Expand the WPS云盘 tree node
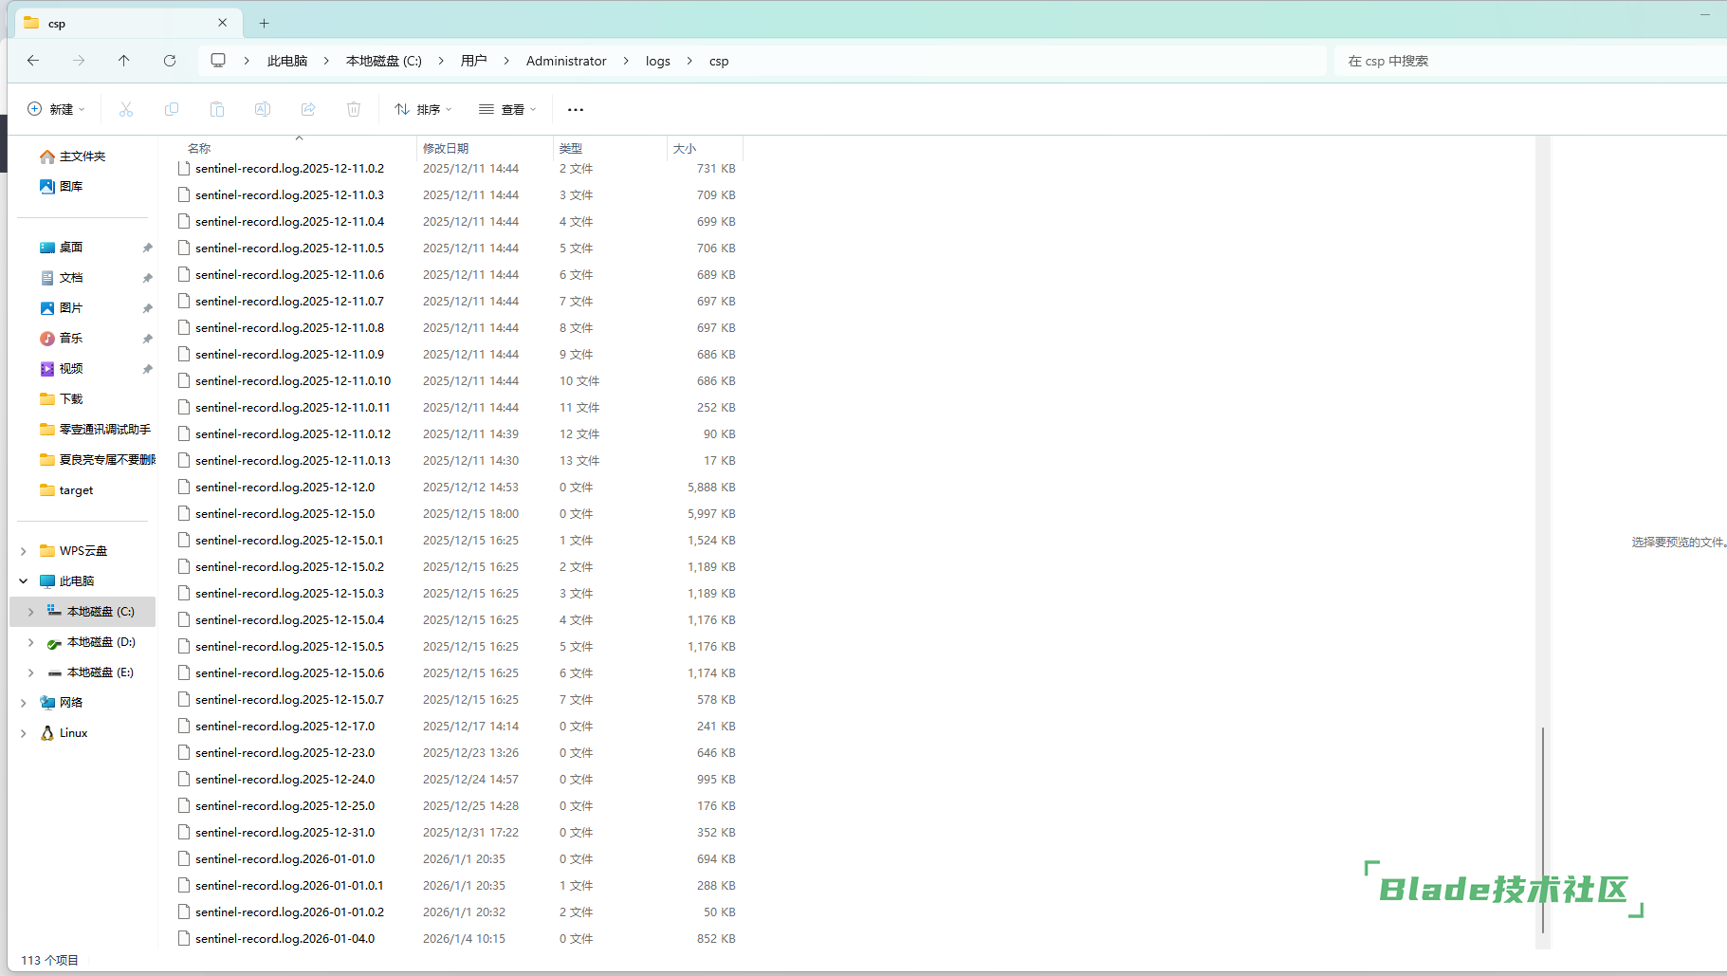The height and width of the screenshot is (976, 1727). click(x=24, y=551)
